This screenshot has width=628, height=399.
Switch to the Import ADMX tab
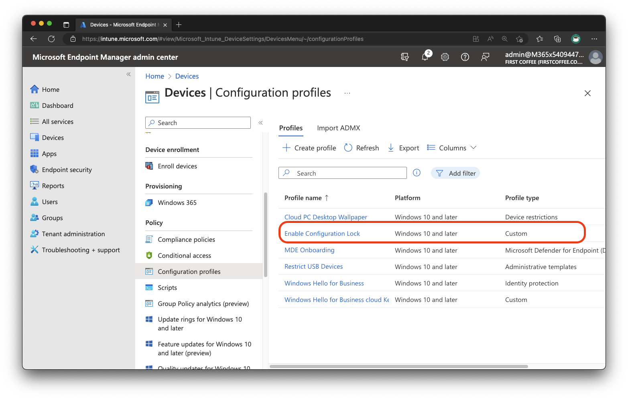pyautogui.click(x=338, y=128)
